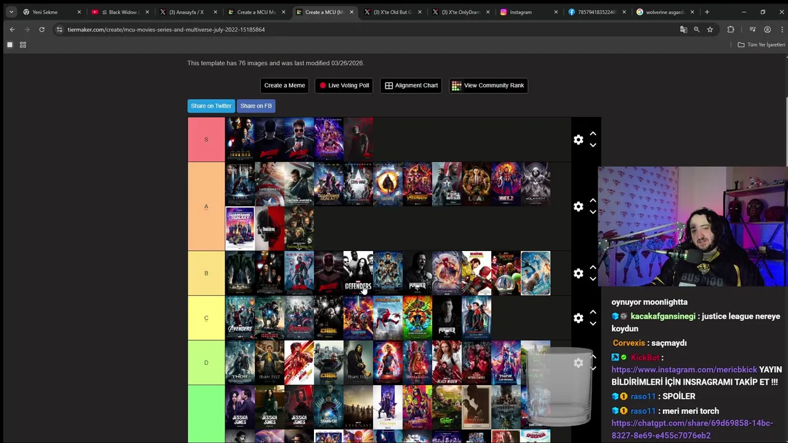788x443 pixels.
Task: Open the apps grid icon in bookmarks bar
Action: (x=23, y=45)
